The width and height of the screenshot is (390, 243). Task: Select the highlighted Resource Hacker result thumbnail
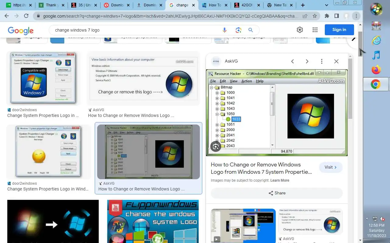click(x=148, y=152)
